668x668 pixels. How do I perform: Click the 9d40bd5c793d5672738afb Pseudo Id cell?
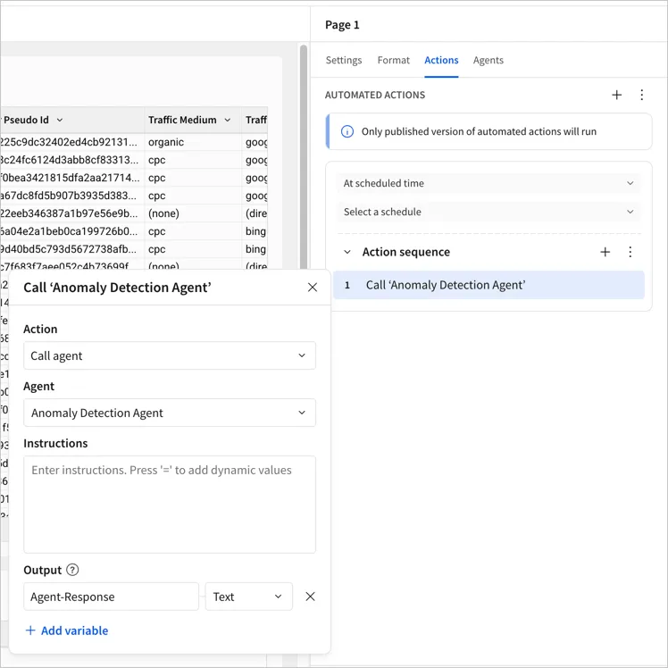pyautogui.click(x=72, y=249)
